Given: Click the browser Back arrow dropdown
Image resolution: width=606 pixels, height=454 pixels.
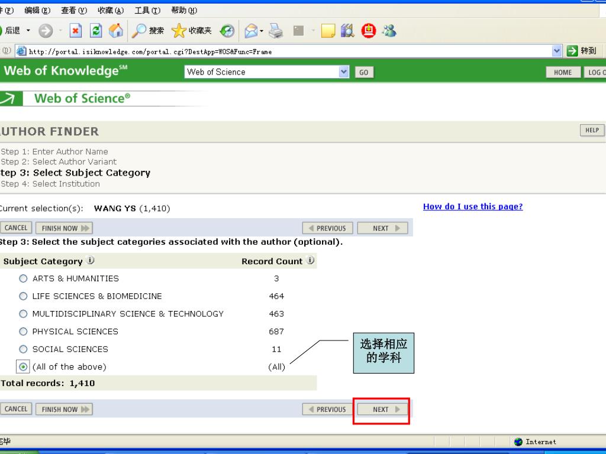Looking at the screenshot, I should click(28, 31).
